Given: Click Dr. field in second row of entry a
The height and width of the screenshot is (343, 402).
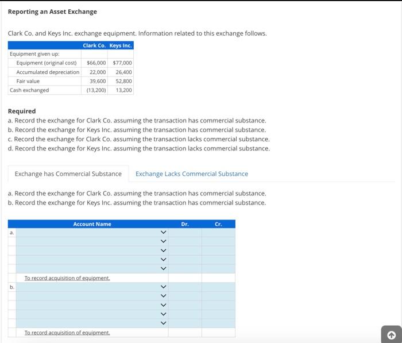Looking at the screenshot, I should pyautogui.click(x=185, y=241).
